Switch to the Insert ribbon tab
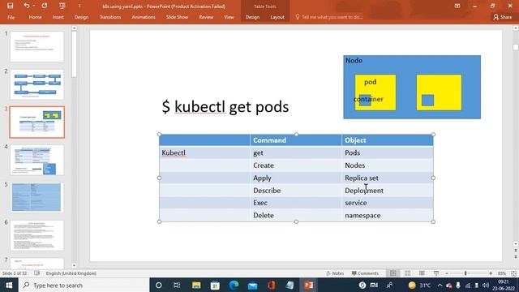519x292 pixels. 58,17
